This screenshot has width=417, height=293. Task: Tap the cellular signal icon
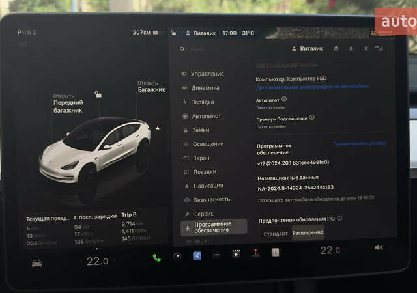click(x=379, y=48)
